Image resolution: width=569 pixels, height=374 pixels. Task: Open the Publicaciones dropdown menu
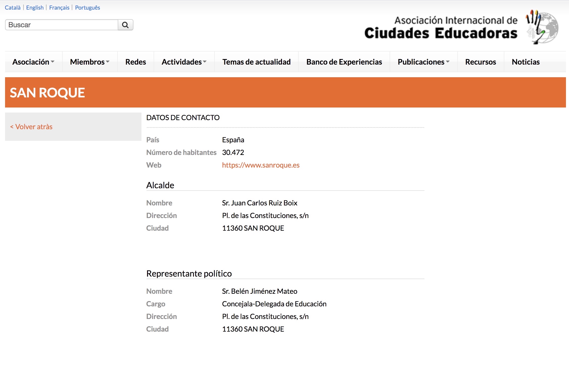[x=423, y=62]
